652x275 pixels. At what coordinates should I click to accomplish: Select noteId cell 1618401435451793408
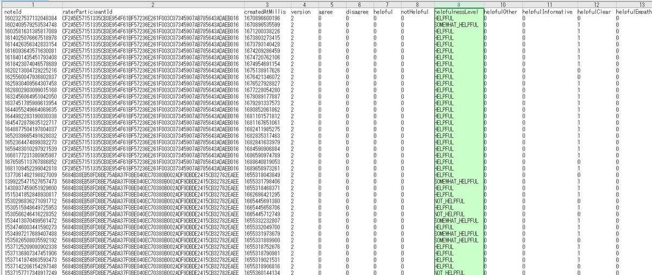[x=31, y=57]
